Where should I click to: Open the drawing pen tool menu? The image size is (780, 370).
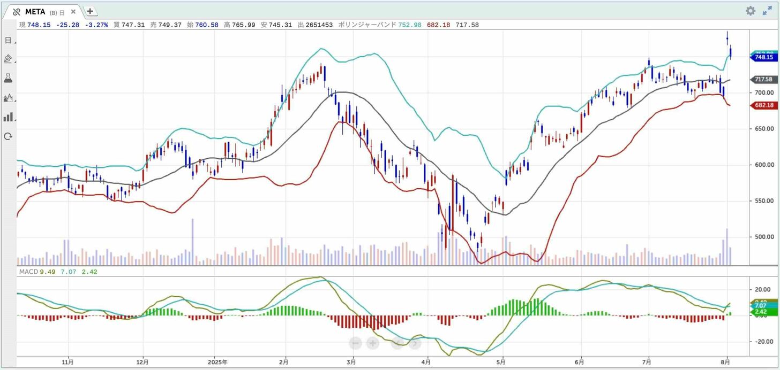click(8, 59)
